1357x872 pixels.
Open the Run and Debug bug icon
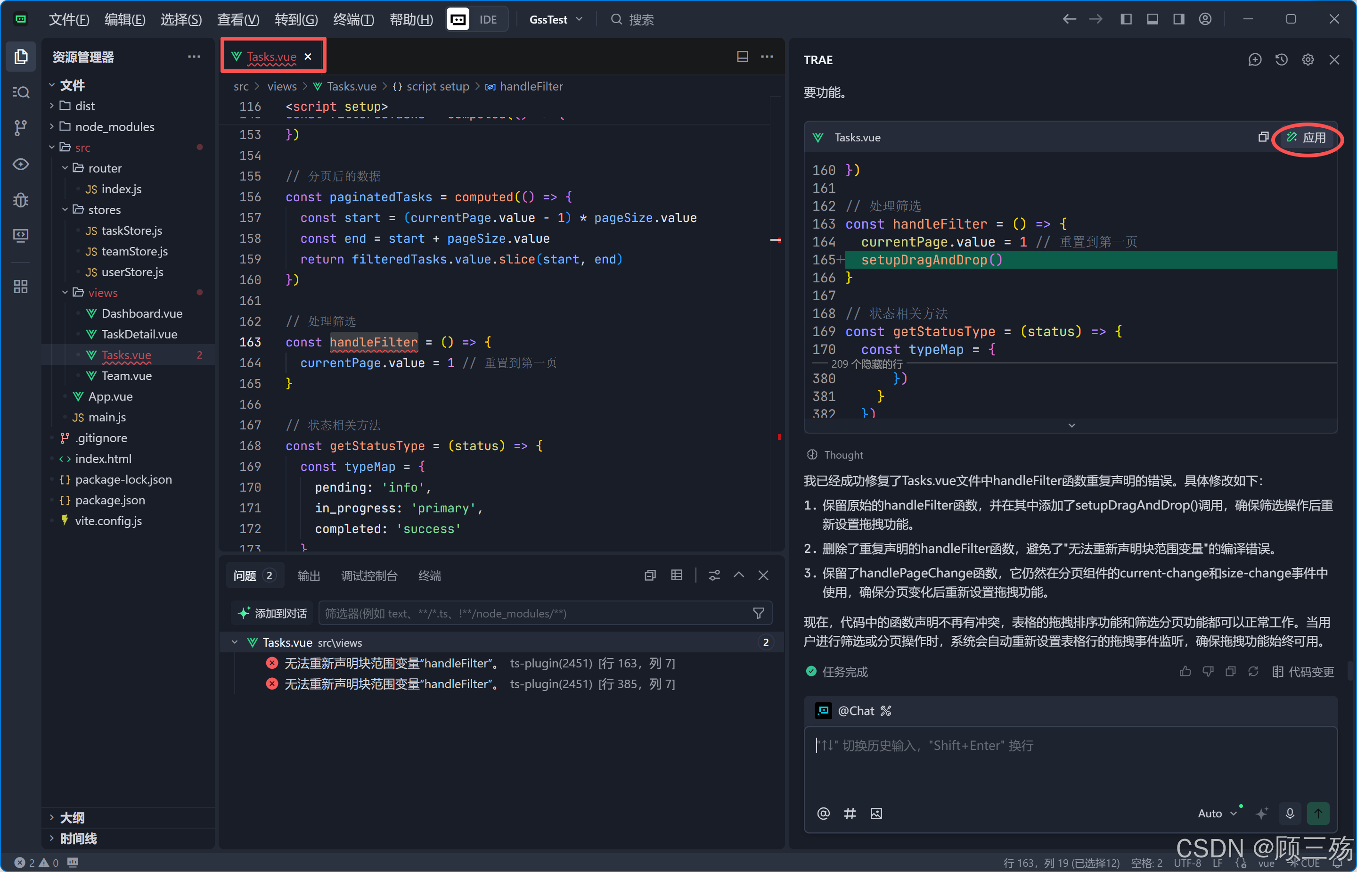[21, 200]
